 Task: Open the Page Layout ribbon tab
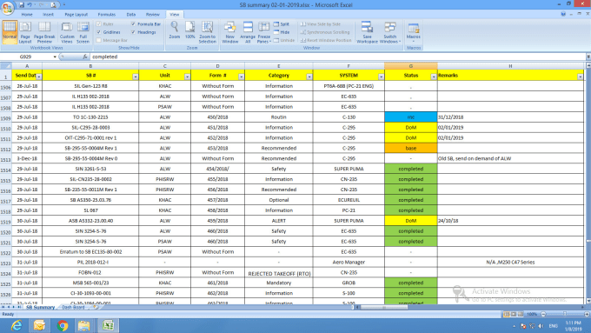(76, 14)
